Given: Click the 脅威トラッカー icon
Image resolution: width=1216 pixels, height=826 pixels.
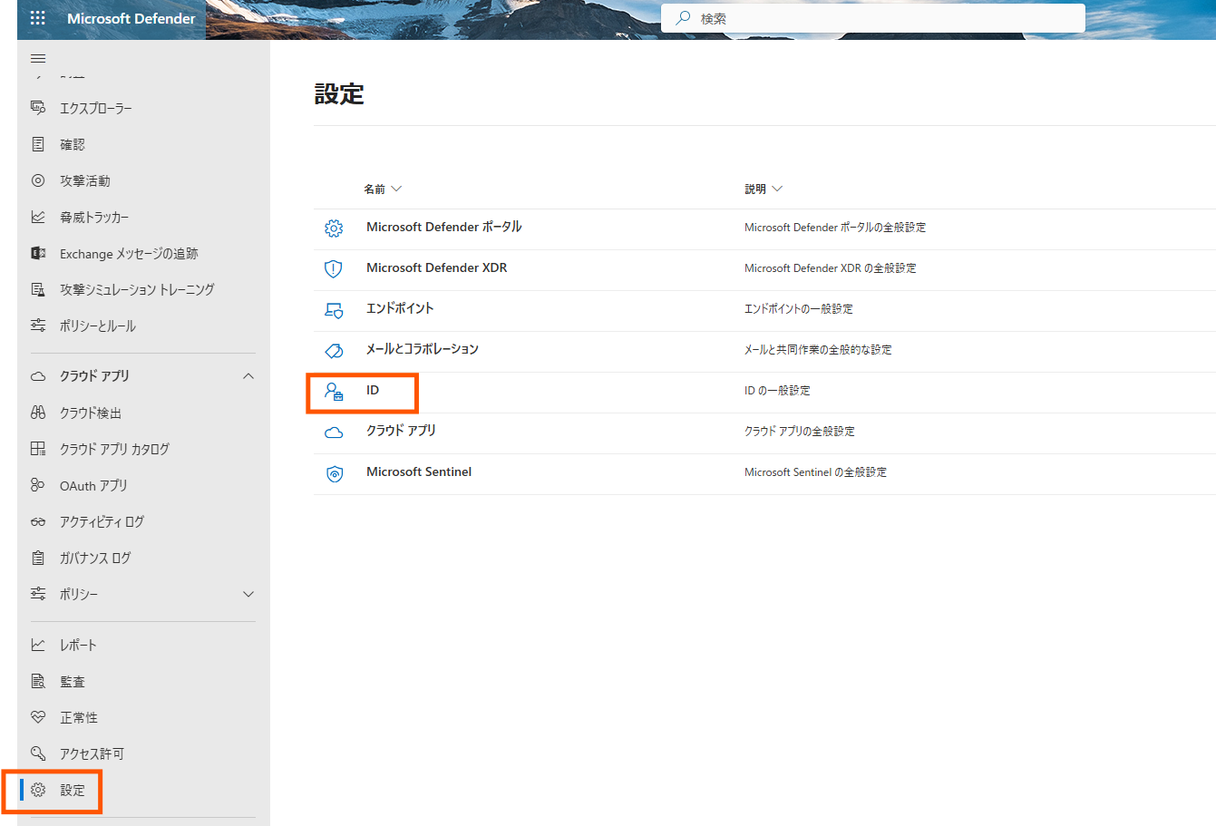Looking at the screenshot, I should [37, 216].
